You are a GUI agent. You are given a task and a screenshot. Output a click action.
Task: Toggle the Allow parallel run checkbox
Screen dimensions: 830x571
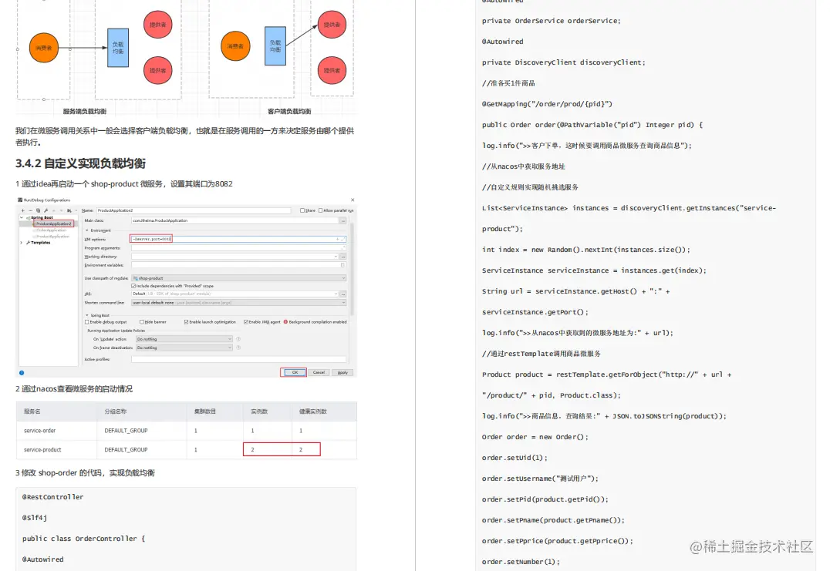click(320, 210)
